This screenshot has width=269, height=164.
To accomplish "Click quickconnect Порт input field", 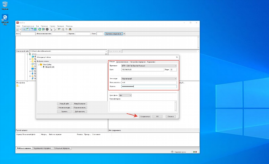I will [100, 34].
